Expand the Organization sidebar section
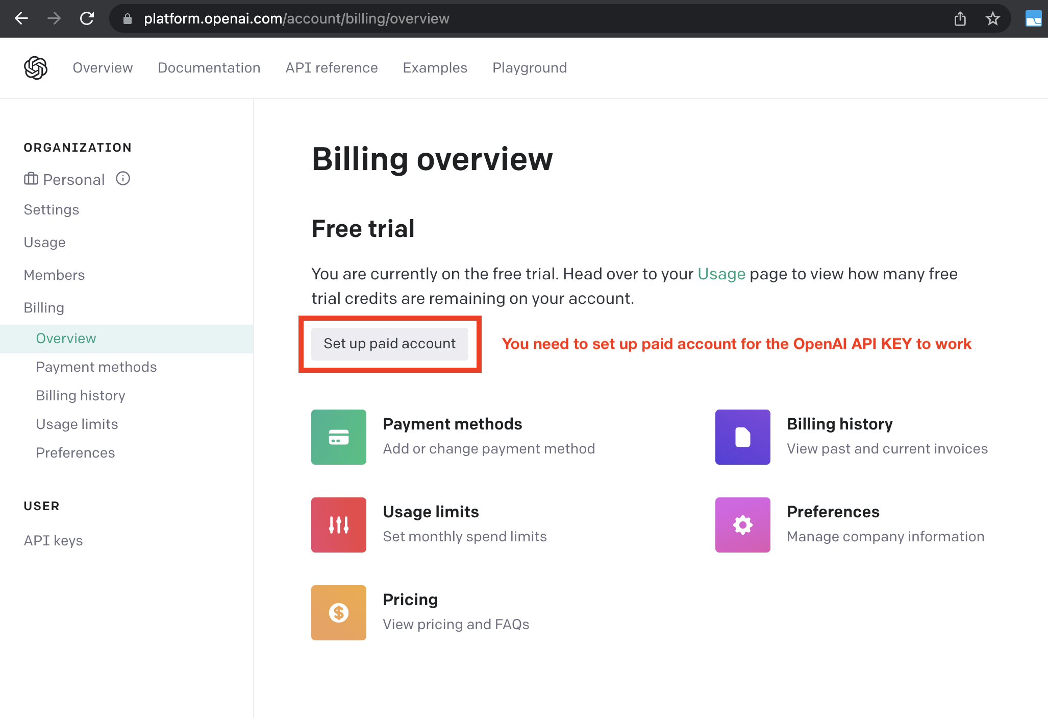 [x=77, y=147]
